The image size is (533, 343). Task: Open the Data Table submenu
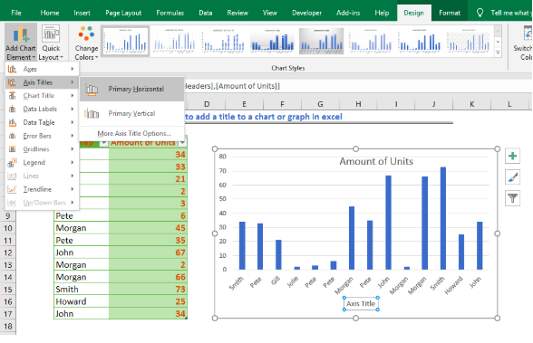pyautogui.click(x=42, y=122)
